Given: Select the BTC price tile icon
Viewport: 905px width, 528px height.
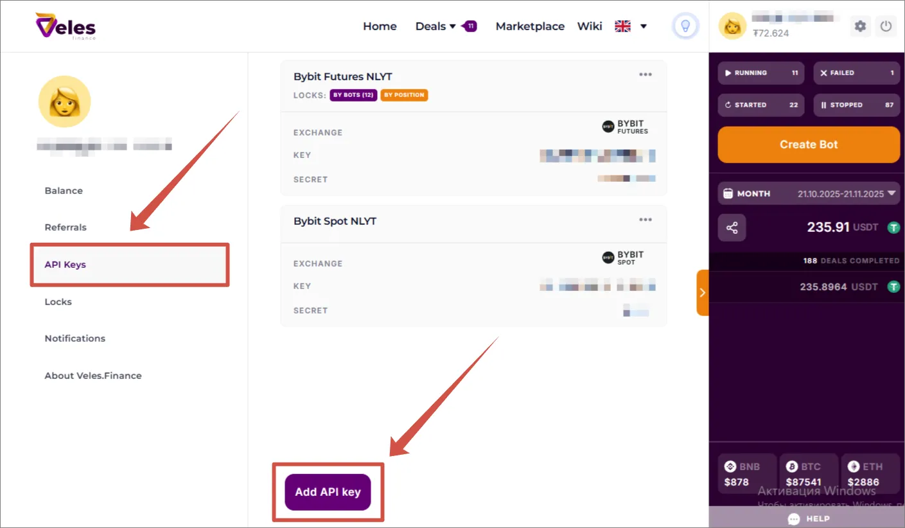Looking at the screenshot, I should pyautogui.click(x=791, y=466).
